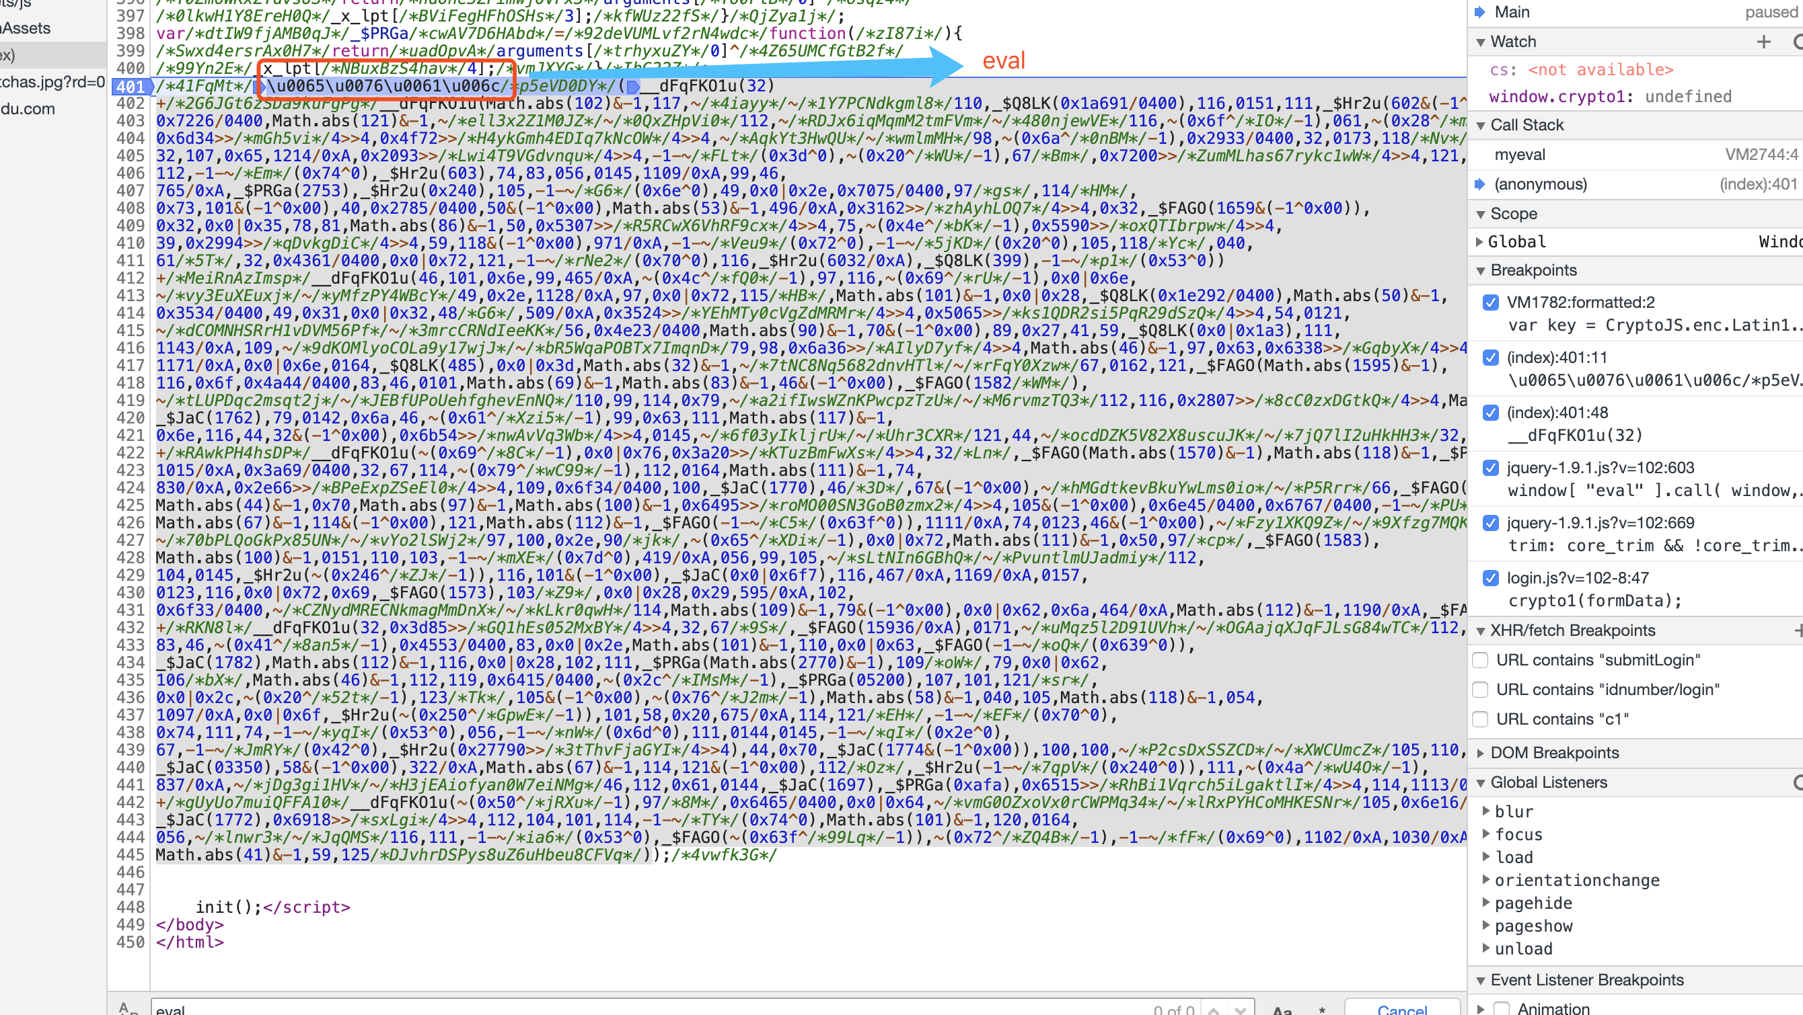Viewport: 1803px width, 1015px height.
Task: Collapse the XHR/fetch Breakpoints section
Action: [x=1480, y=631]
